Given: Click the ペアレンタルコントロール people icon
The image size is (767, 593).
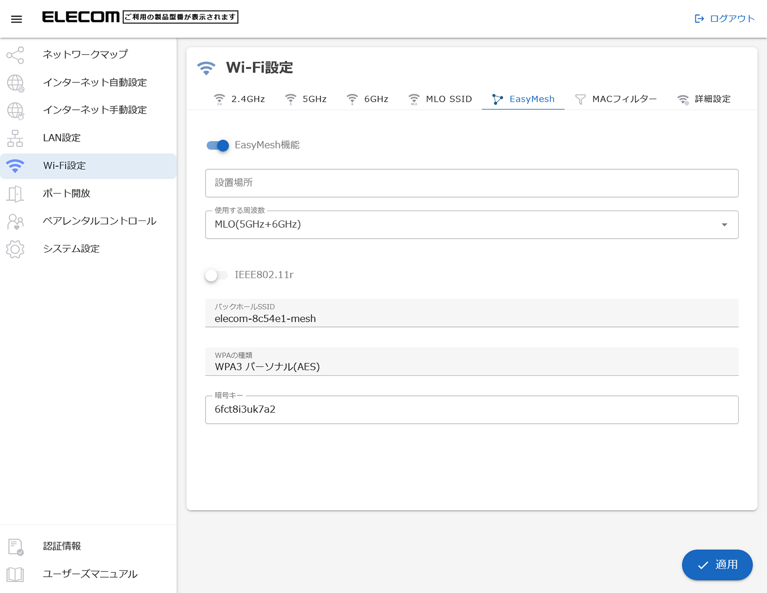Looking at the screenshot, I should 15,221.
